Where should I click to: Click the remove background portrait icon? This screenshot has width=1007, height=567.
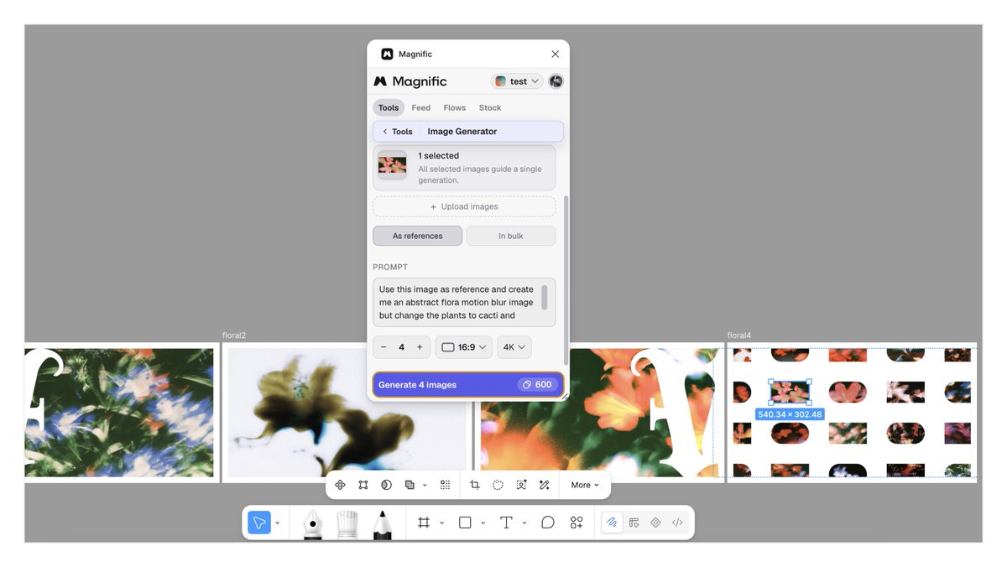[521, 485]
